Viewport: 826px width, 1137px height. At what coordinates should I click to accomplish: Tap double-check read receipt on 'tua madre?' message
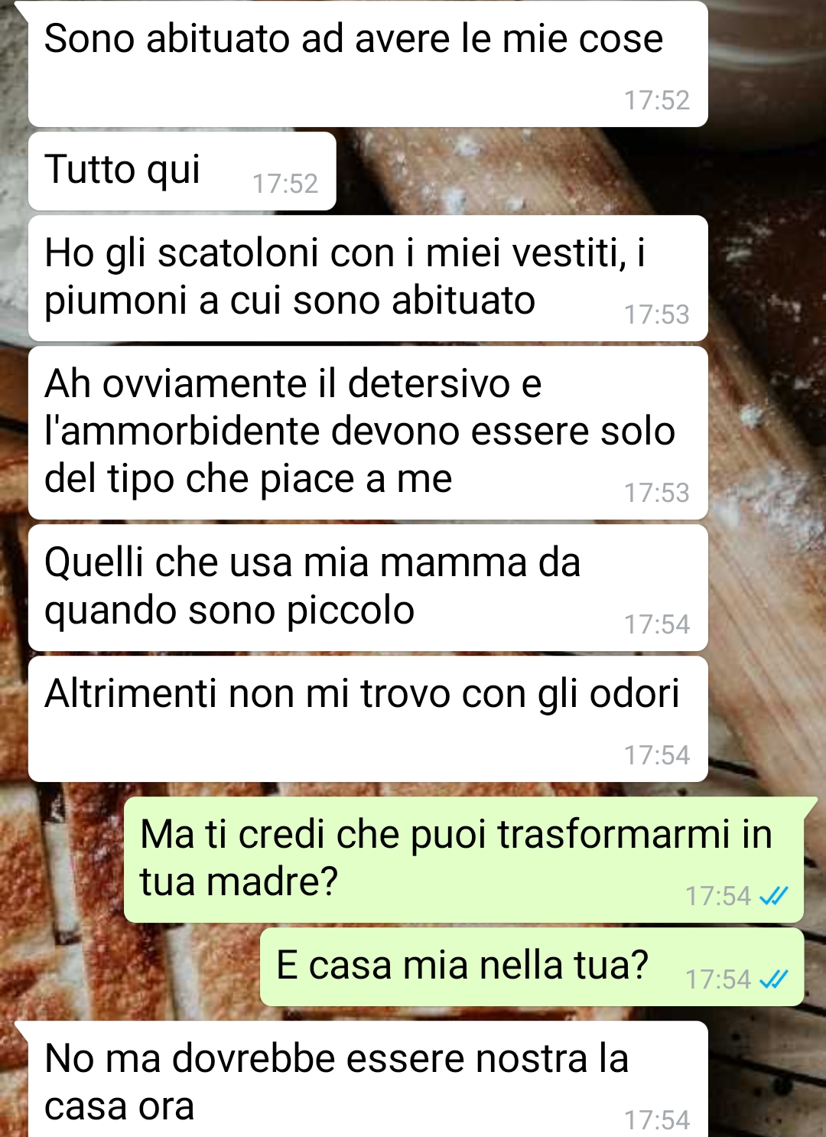click(x=773, y=896)
